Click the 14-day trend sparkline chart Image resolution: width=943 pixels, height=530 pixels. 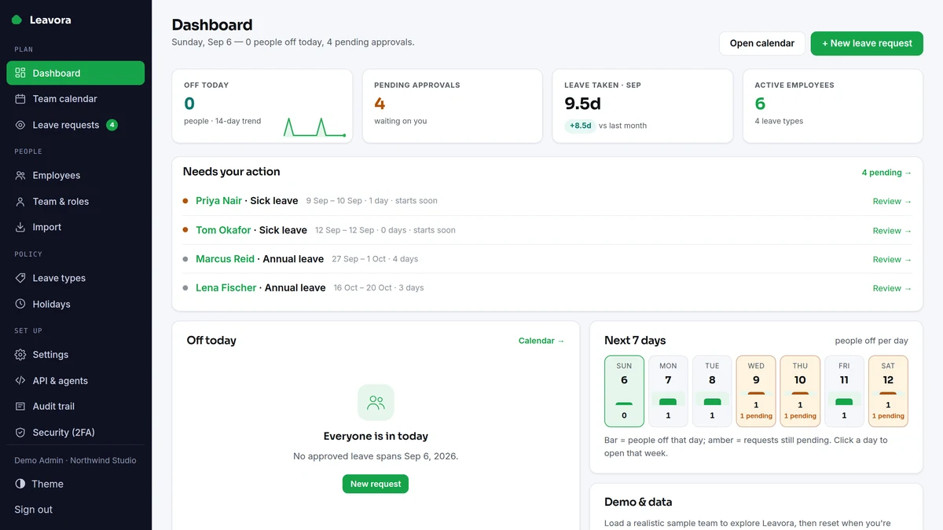coord(314,126)
